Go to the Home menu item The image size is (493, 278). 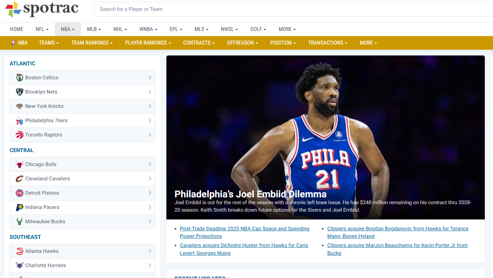click(x=17, y=29)
